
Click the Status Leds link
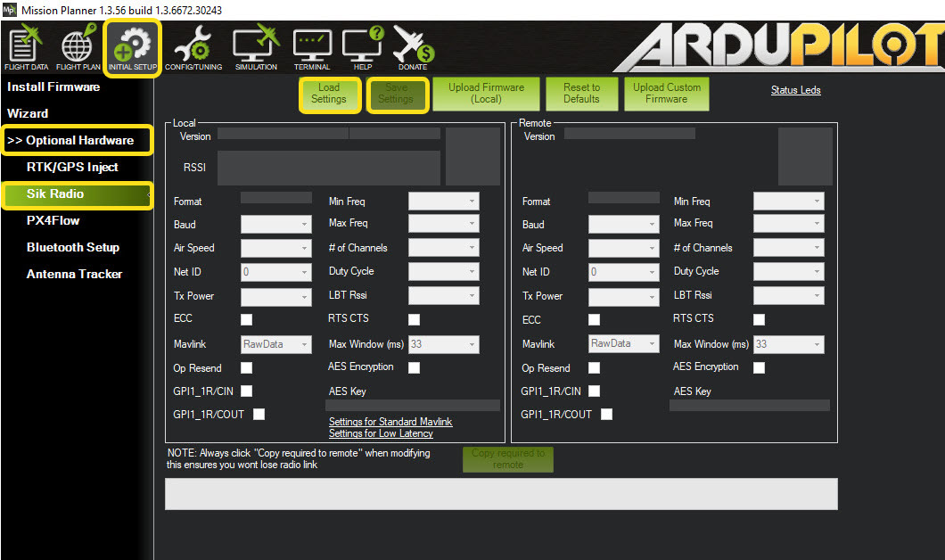coord(795,90)
